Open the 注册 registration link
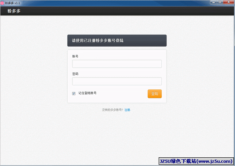 tap(127, 110)
